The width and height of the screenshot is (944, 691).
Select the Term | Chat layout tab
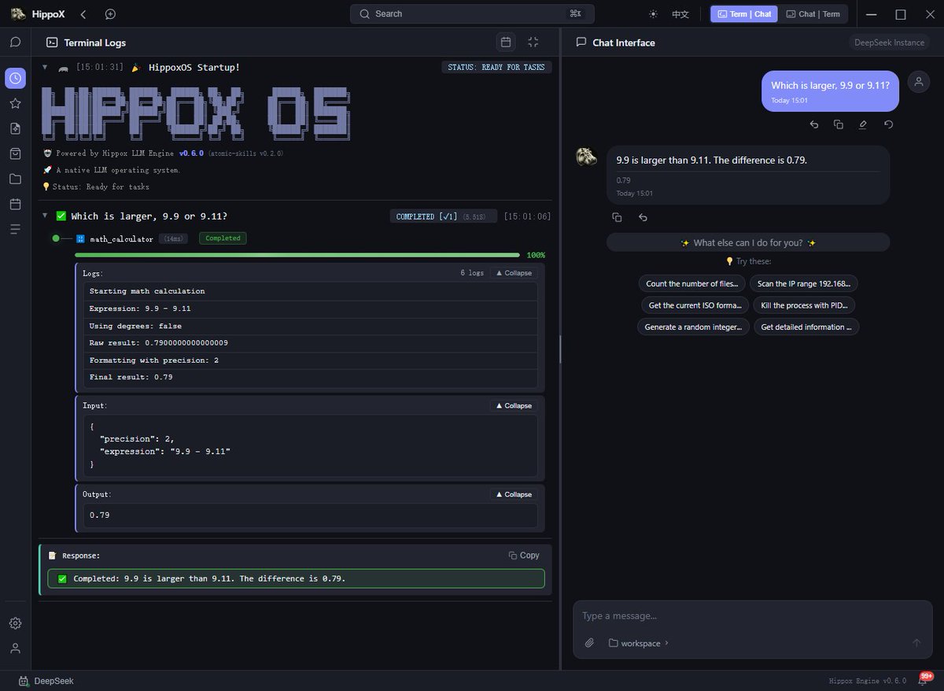tap(743, 14)
